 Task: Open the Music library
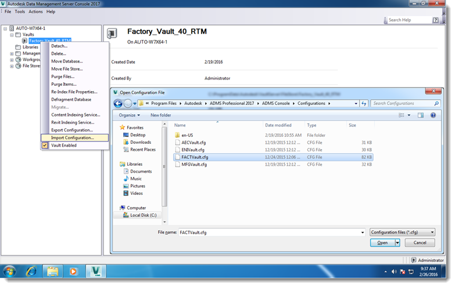(x=136, y=179)
